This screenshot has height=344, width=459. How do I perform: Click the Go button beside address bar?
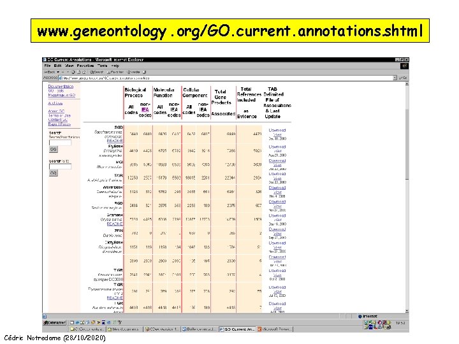[403, 78]
